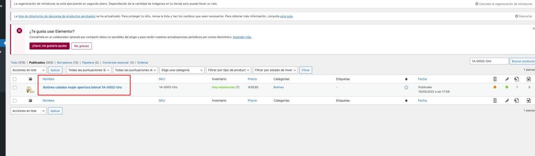Sort by readability feather icon in top header
535x156 pixels.
pyautogui.click(x=507, y=79)
